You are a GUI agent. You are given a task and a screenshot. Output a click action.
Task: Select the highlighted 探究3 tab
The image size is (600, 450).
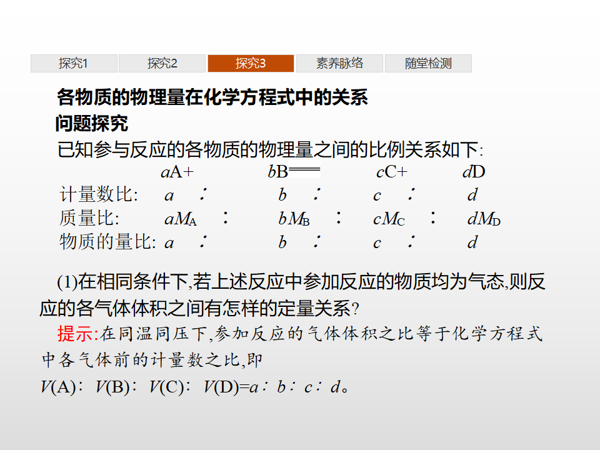pyautogui.click(x=251, y=63)
